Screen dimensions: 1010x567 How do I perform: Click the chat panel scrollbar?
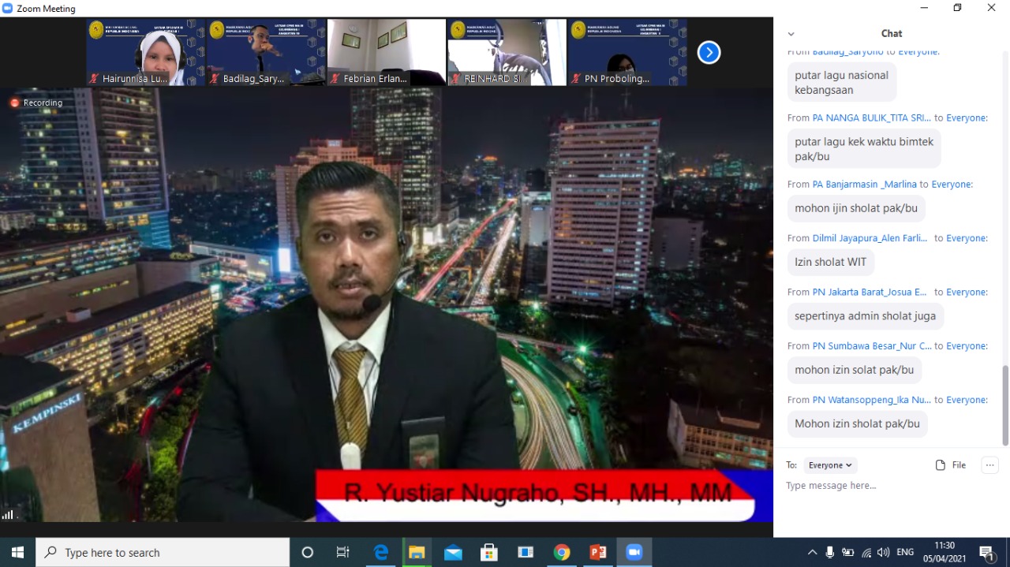tap(1005, 405)
